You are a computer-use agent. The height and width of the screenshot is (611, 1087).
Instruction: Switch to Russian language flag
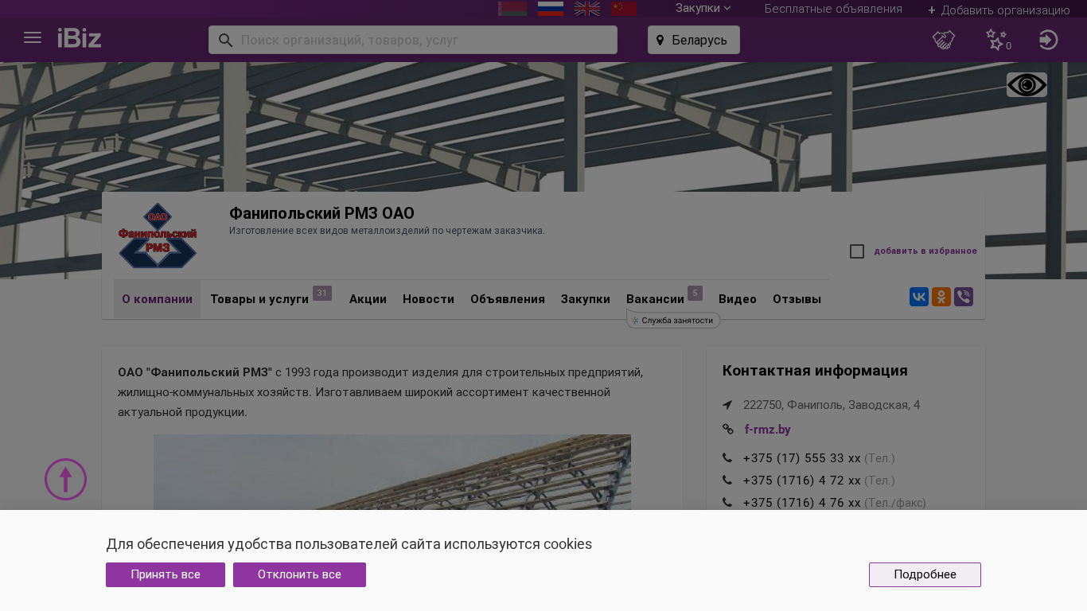[x=551, y=9]
